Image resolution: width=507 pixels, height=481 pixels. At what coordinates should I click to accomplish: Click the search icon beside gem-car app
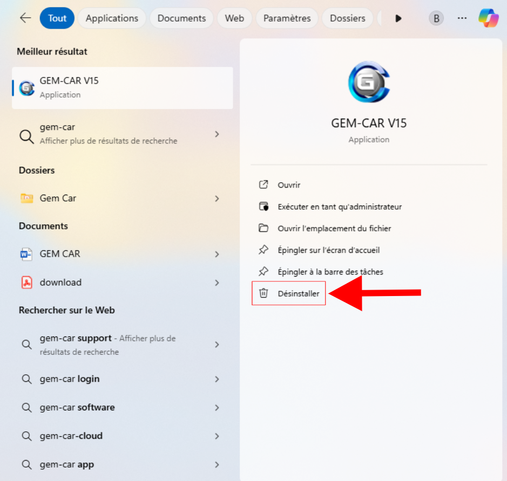pos(26,464)
